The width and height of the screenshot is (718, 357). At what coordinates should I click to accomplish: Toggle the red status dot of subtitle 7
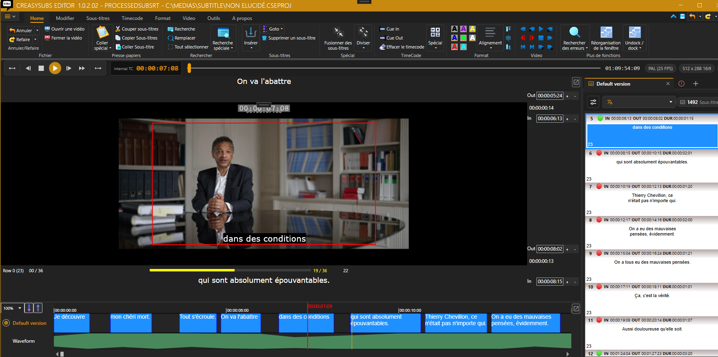click(599, 186)
